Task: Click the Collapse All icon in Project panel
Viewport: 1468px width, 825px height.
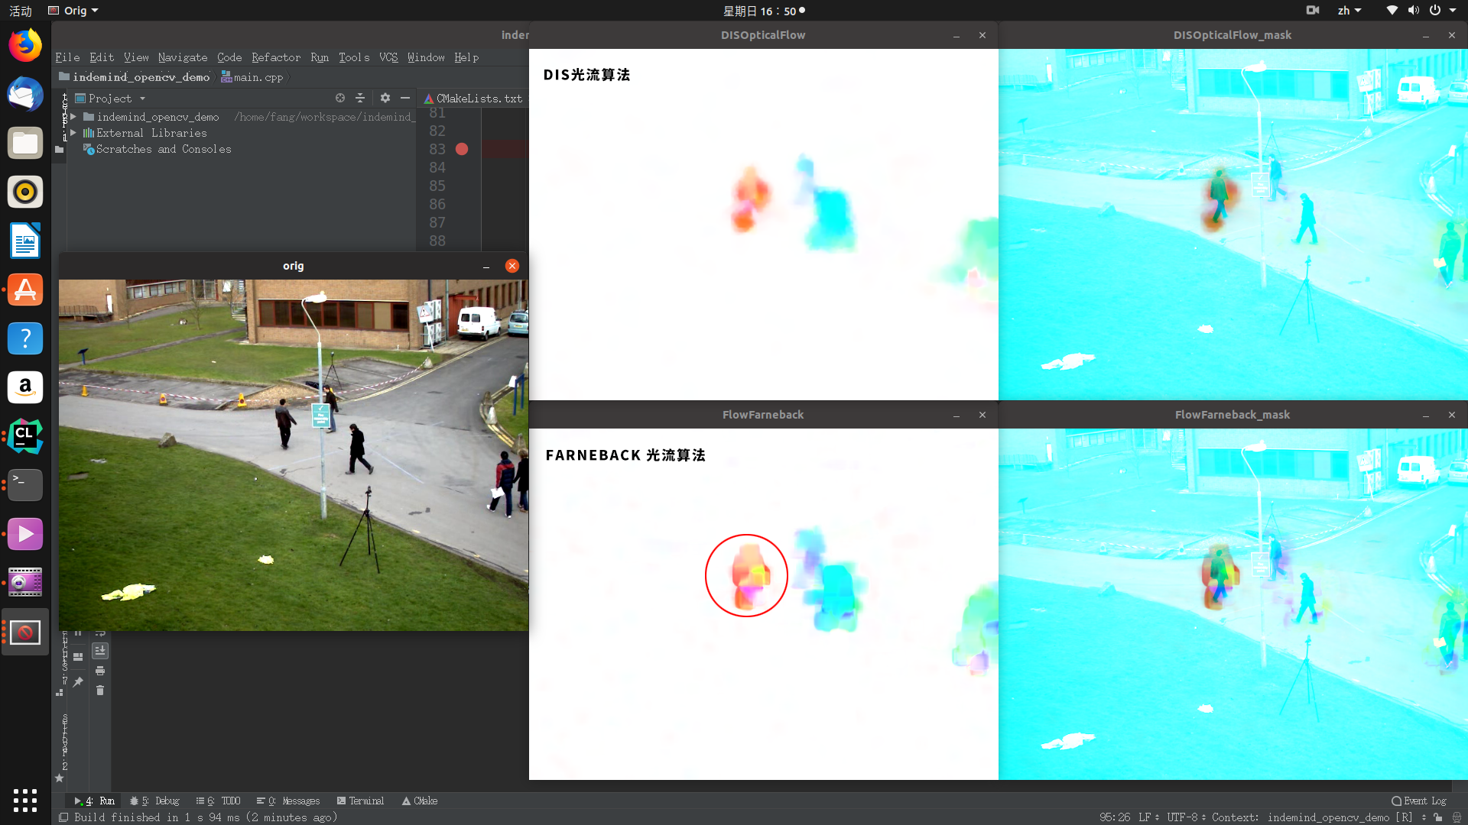Action: pos(360,98)
